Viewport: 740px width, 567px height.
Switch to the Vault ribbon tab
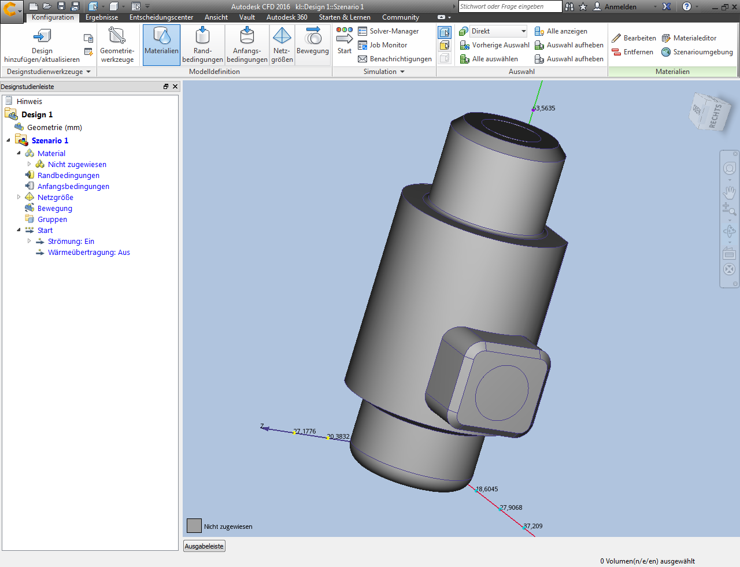coord(247,17)
